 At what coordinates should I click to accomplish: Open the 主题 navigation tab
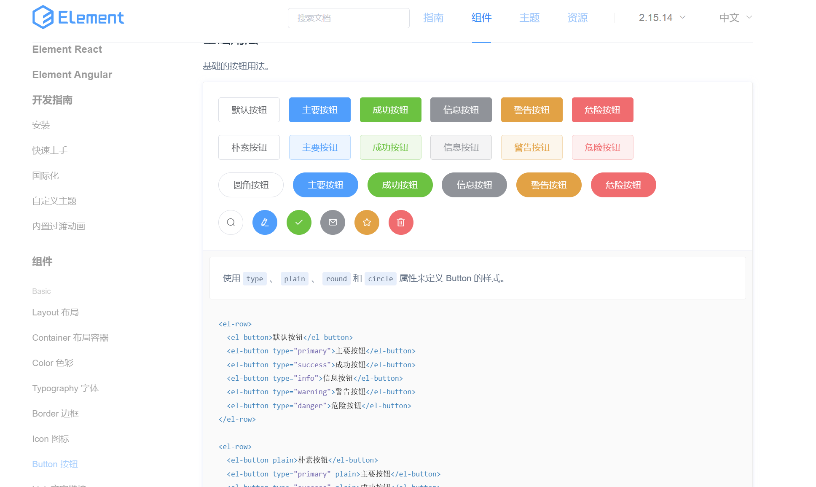point(529,18)
